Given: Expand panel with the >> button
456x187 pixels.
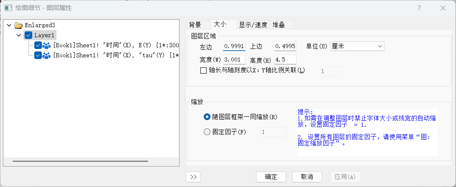Looking at the screenshot, I should click(193, 177).
